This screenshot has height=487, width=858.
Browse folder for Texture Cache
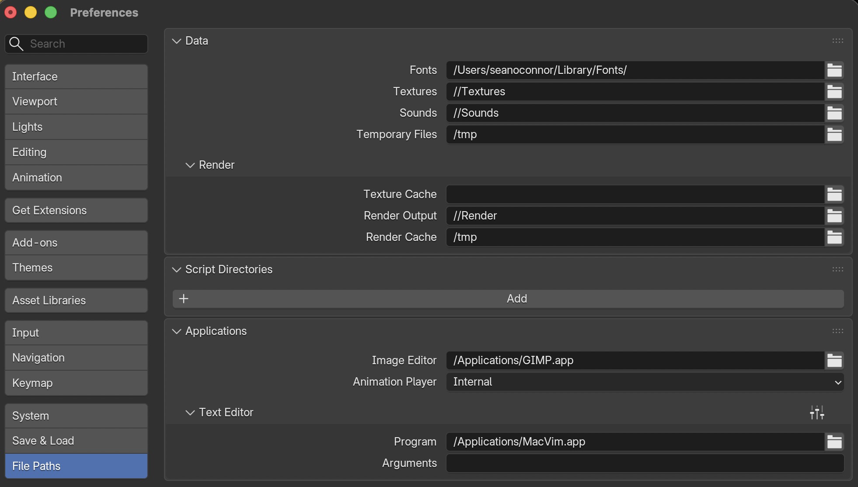[x=834, y=194]
